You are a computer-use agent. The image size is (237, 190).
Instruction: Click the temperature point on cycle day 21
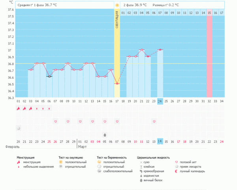click(x=141, y=50)
